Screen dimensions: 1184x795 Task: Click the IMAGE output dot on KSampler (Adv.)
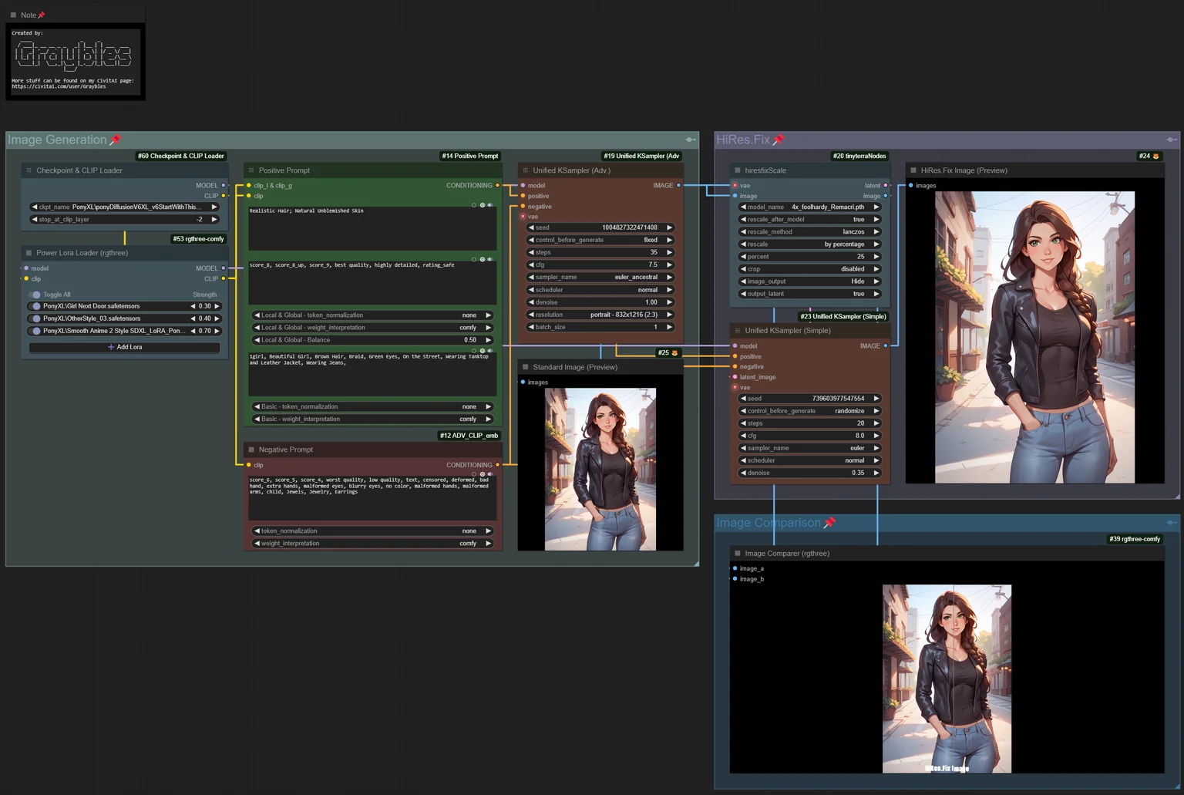click(678, 186)
